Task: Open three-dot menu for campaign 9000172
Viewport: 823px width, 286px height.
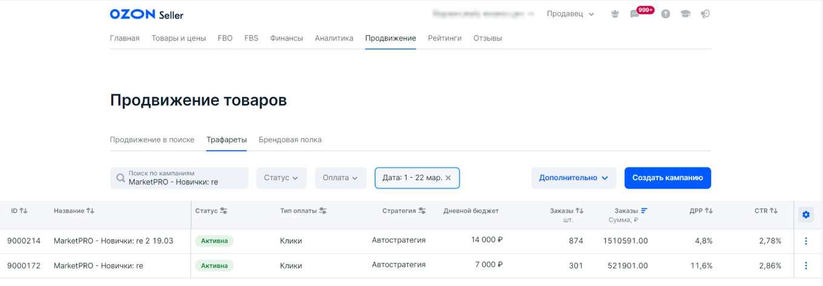Action: point(805,265)
